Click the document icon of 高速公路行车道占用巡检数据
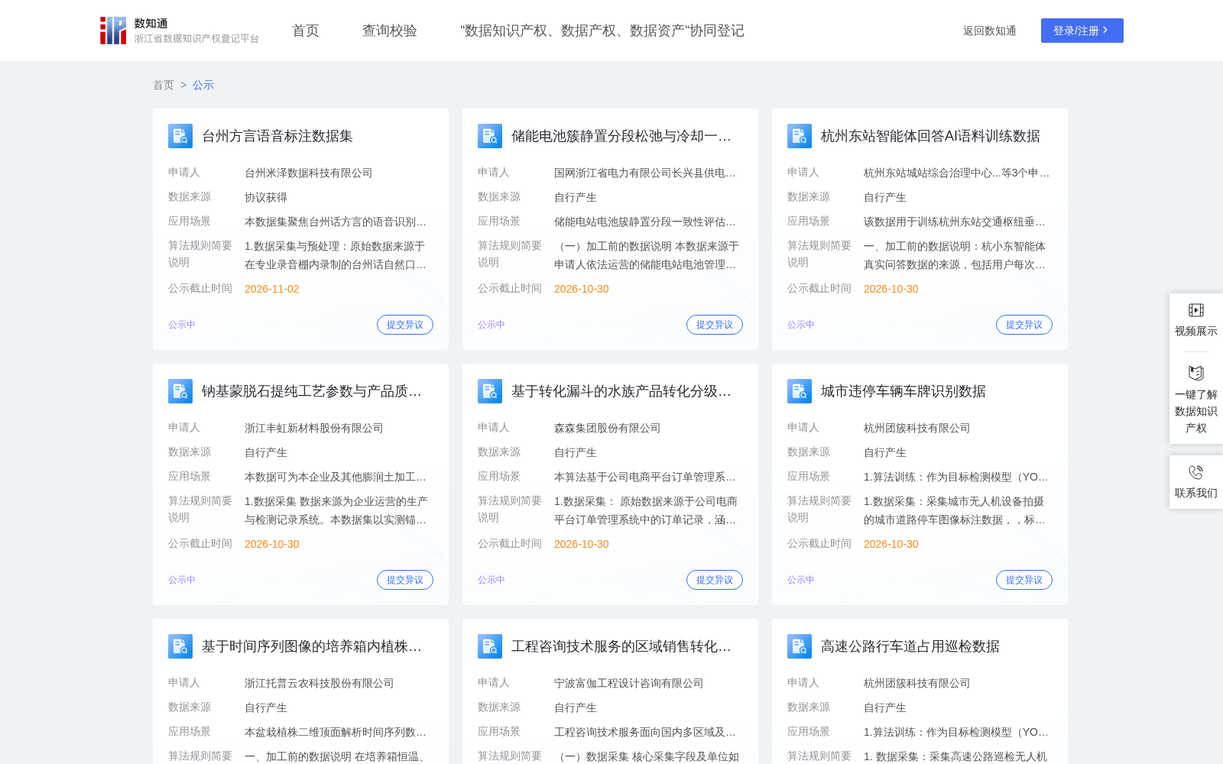Screen dimensions: 1223x764 tap(800, 646)
